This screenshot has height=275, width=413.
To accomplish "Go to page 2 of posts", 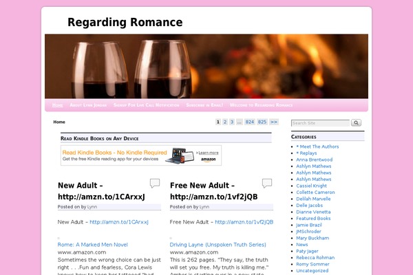I will [225, 122].
